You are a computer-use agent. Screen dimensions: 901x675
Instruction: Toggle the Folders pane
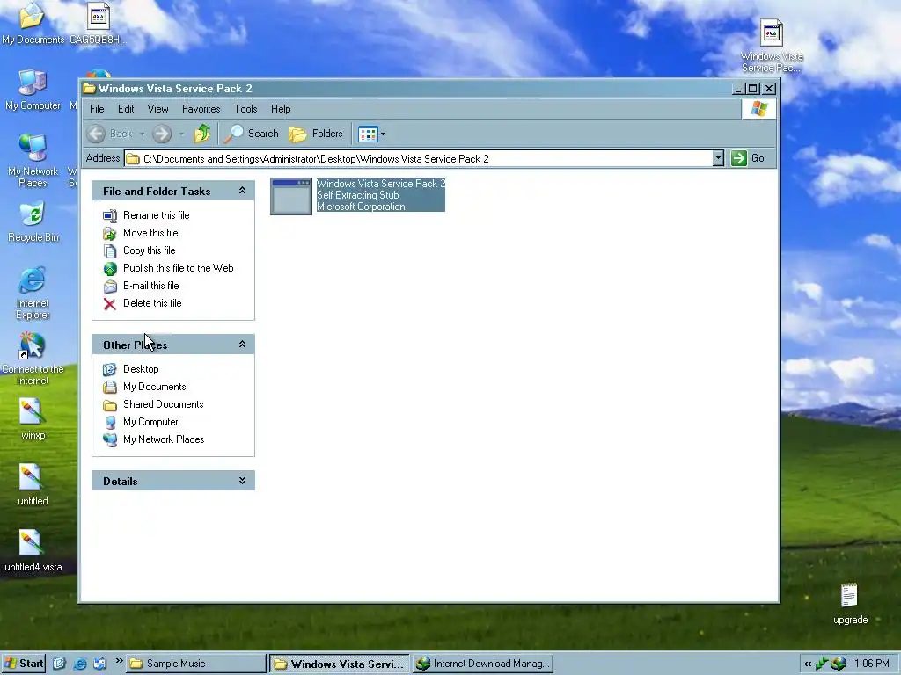316,134
